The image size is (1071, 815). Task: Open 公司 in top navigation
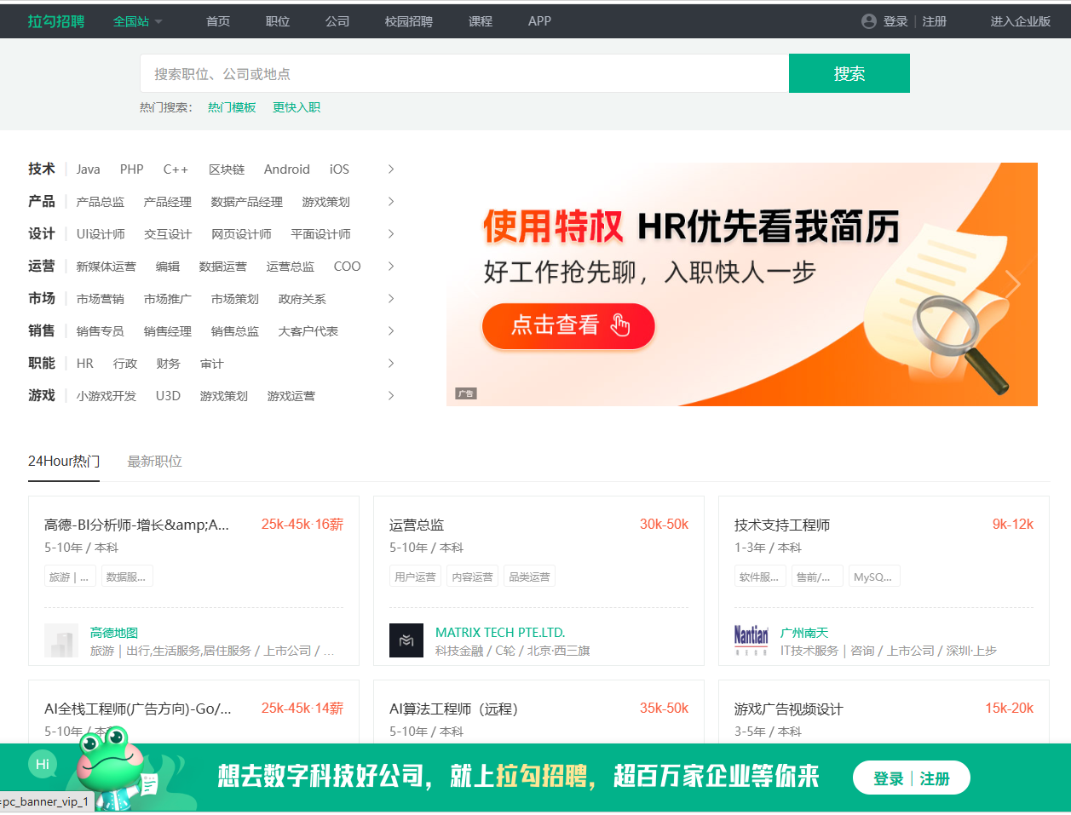337,21
